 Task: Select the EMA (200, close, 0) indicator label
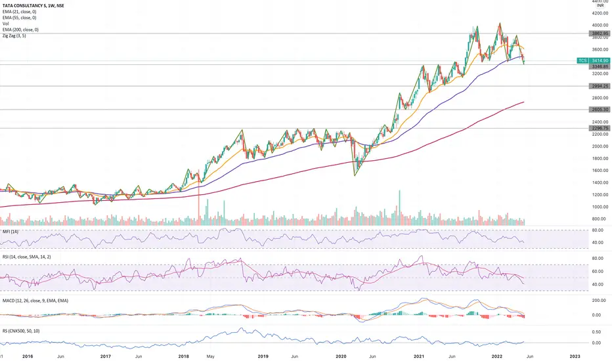pyautogui.click(x=21, y=30)
